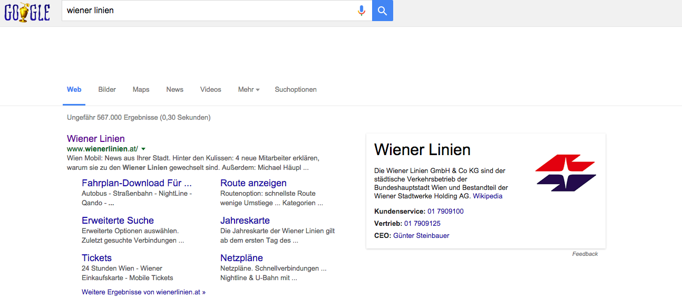Click snippet '24 Stunden Wien - Wiener'
The width and height of the screenshot is (682, 306).
tap(122, 269)
